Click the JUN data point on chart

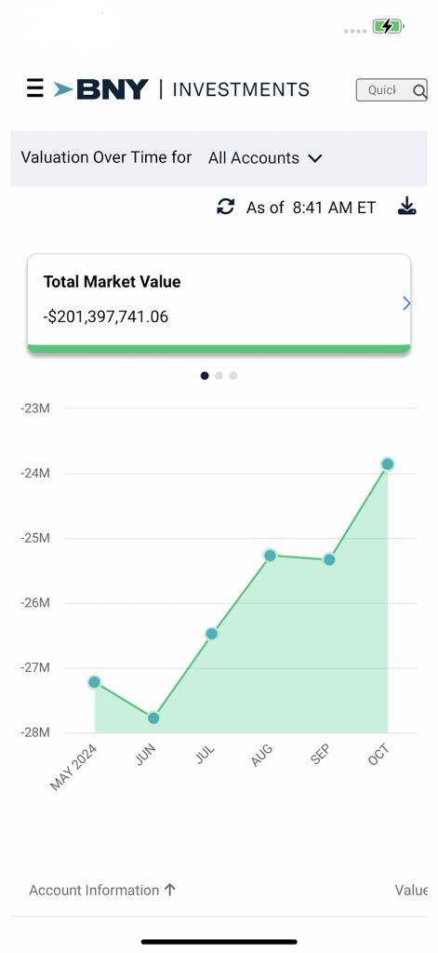[153, 718]
